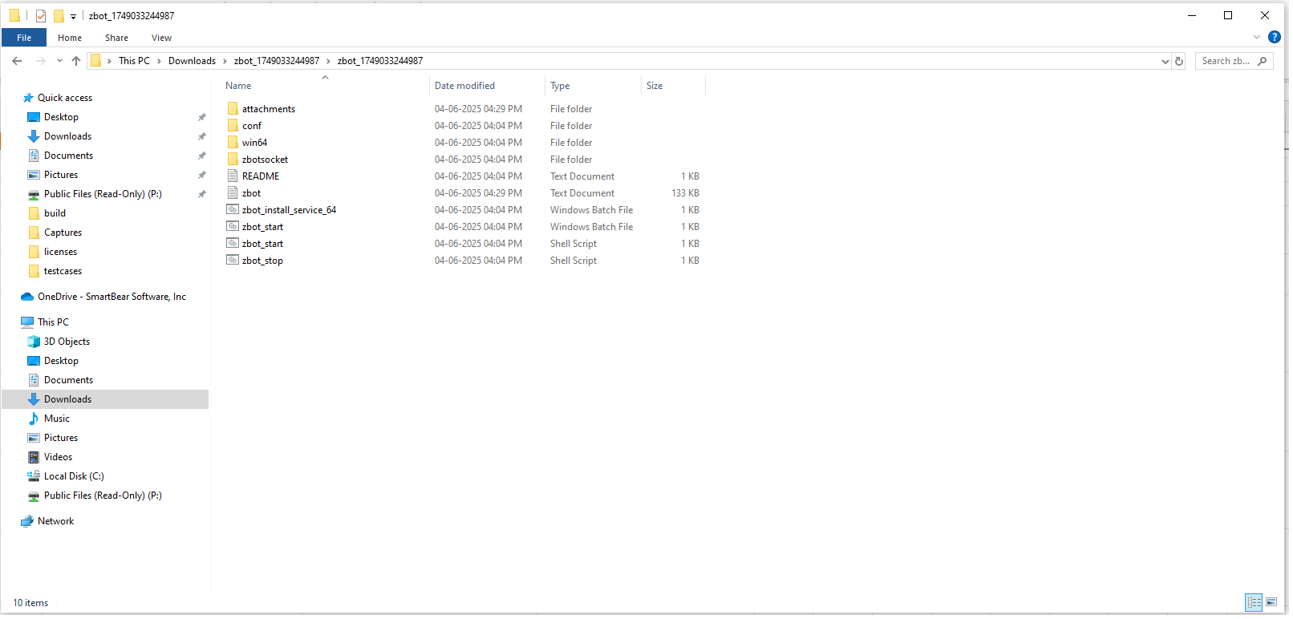Switch to large icons view in status bar

[1271, 602]
